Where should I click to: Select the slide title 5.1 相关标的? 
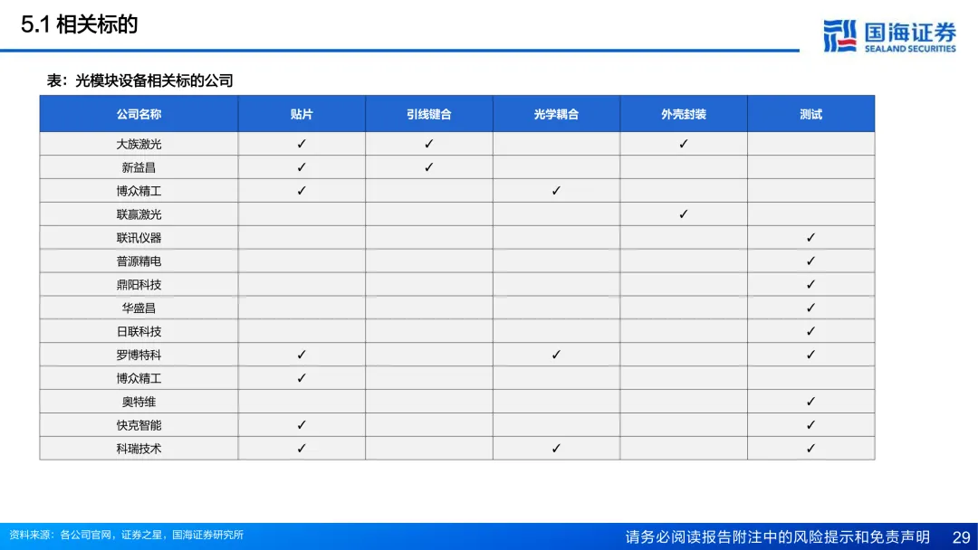tap(79, 25)
